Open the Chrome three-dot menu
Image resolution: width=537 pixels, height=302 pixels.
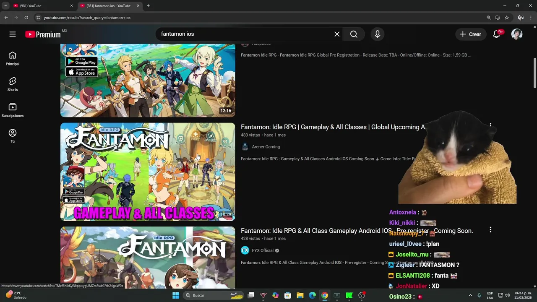click(x=531, y=18)
